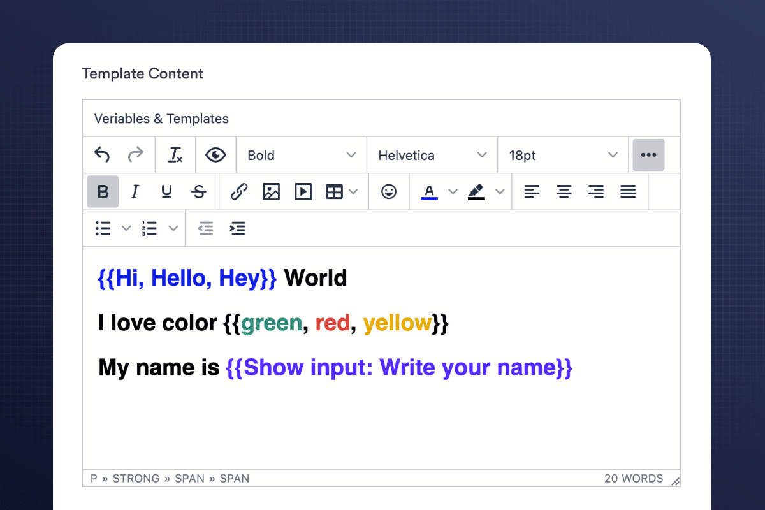
Task: Click the Template Content label
Action: click(x=143, y=73)
